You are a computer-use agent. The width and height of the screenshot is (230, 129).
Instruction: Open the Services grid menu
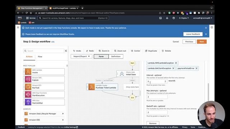pos(31,18)
